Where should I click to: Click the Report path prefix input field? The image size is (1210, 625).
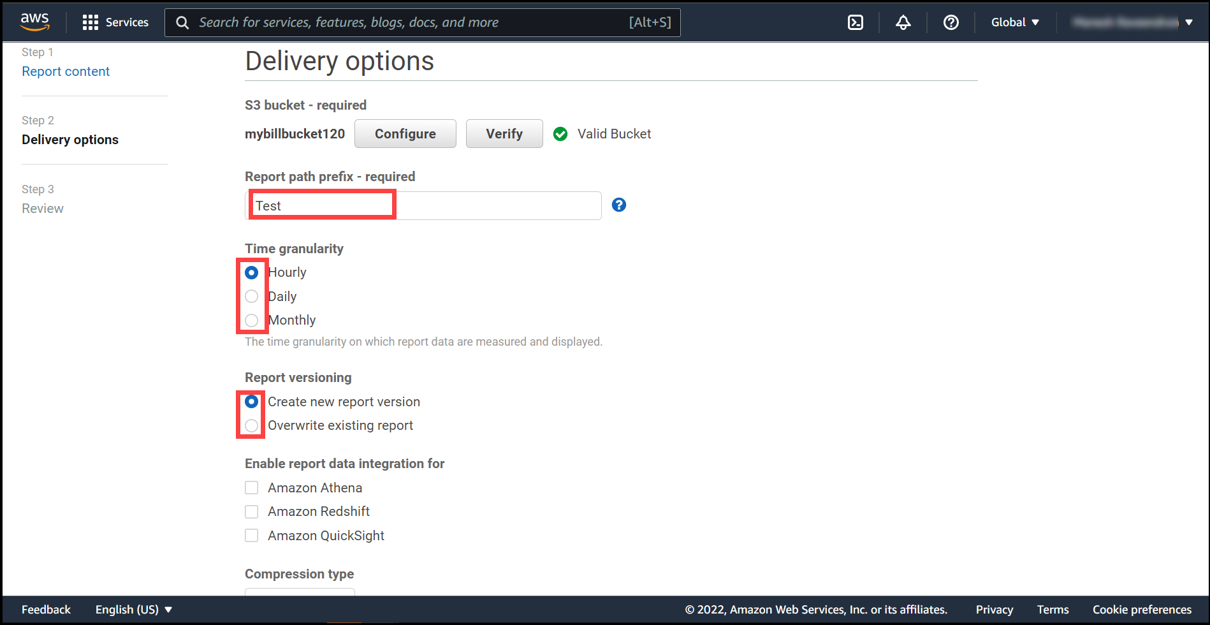click(x=423, y=205)
